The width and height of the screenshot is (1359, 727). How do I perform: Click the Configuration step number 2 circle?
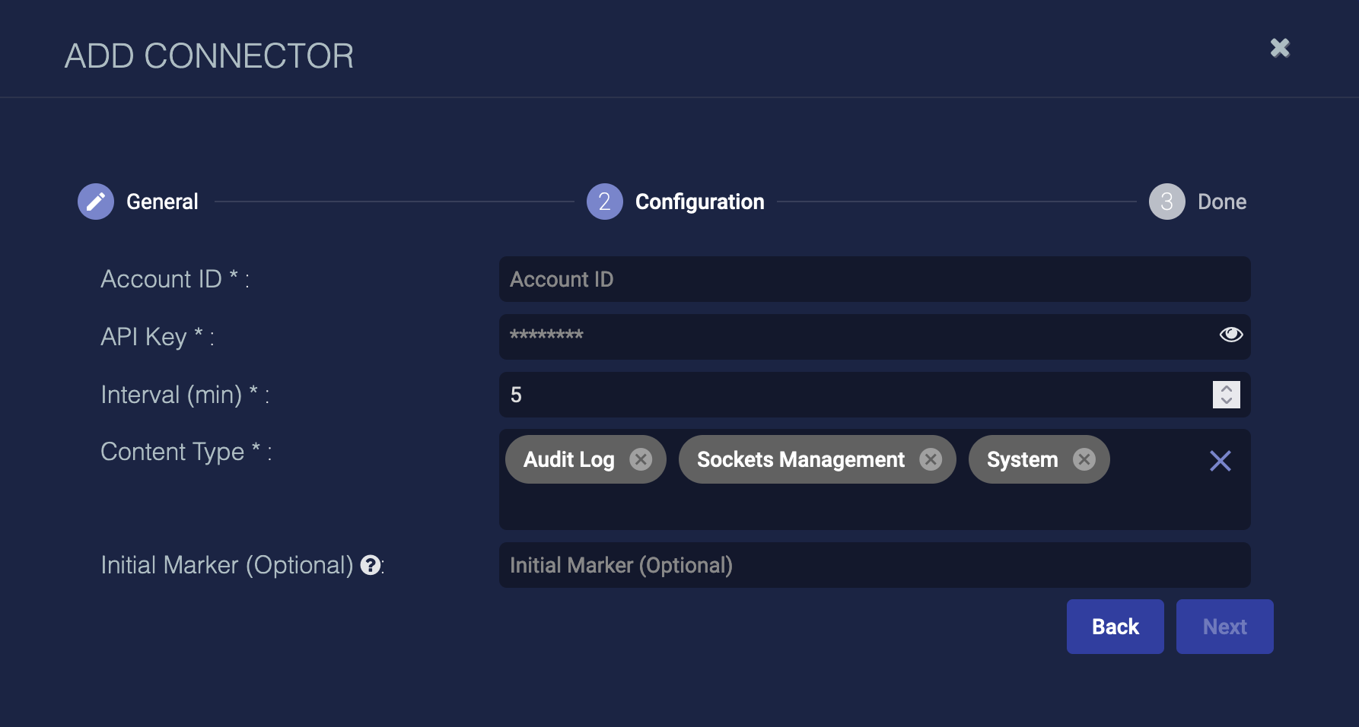[604, 202]
